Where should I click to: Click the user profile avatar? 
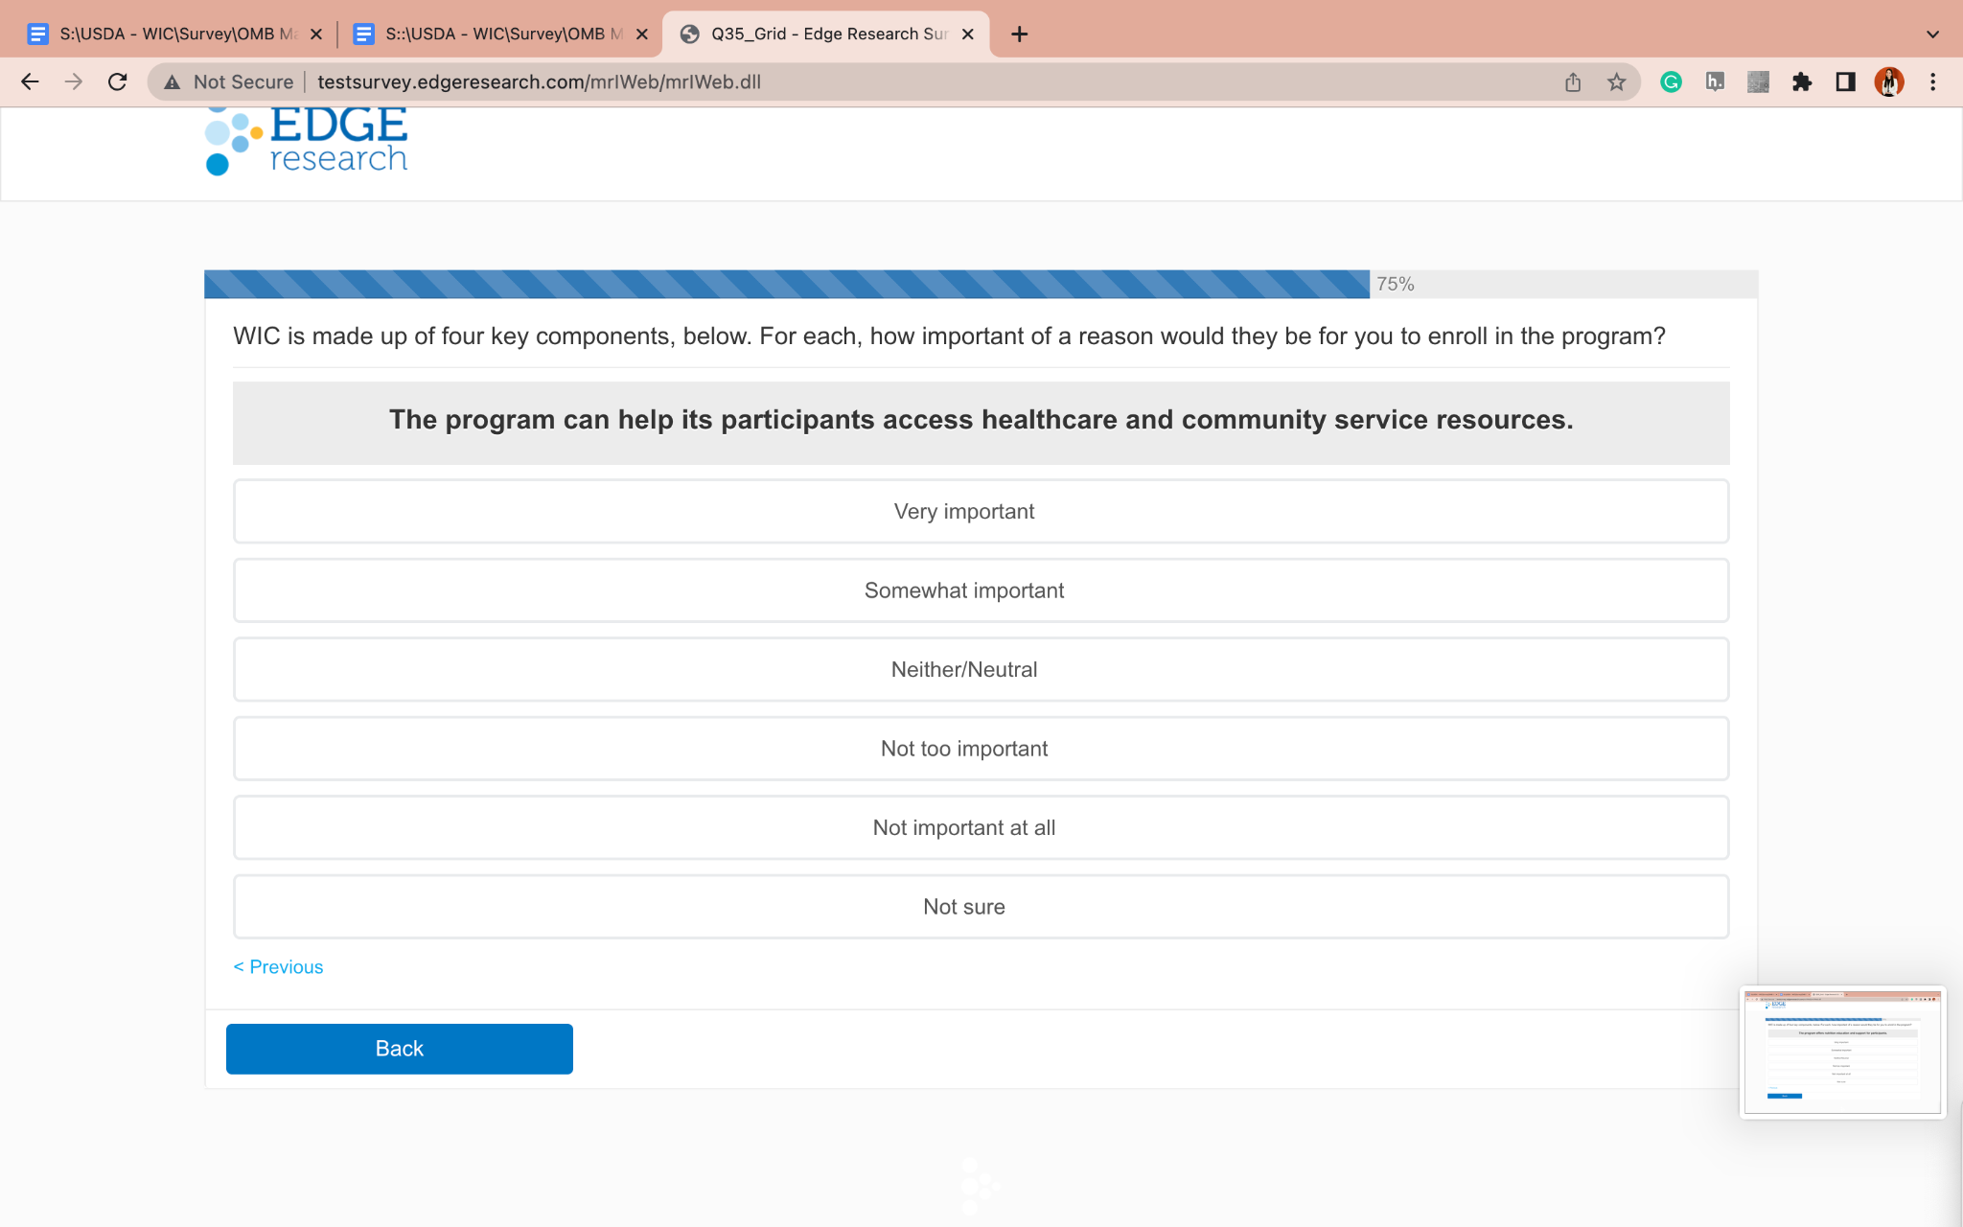(x=1888, y=82)
